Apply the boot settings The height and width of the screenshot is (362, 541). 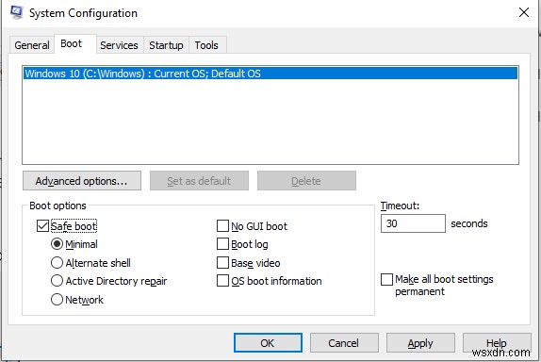click(x=420, y=343)
